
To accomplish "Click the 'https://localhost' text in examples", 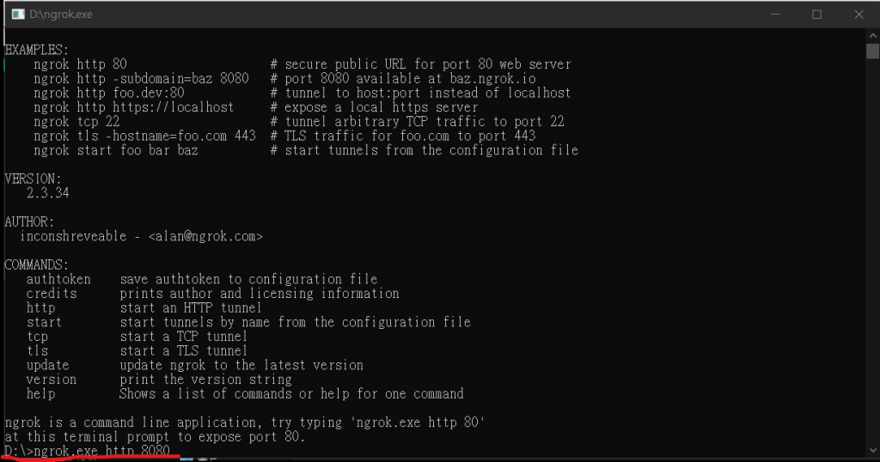I will (x=173, y=107).
